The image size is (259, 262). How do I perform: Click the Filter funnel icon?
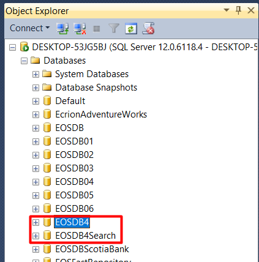[114, 28]
